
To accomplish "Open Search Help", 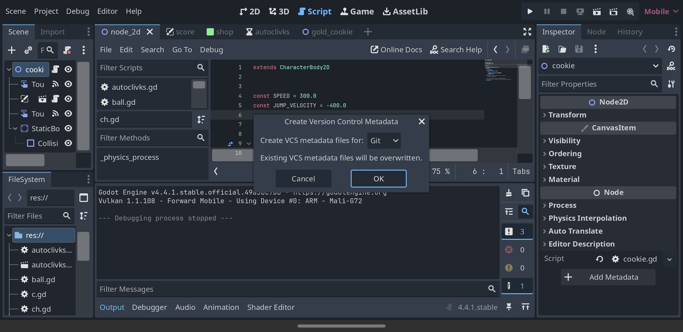I will [456, 49].
